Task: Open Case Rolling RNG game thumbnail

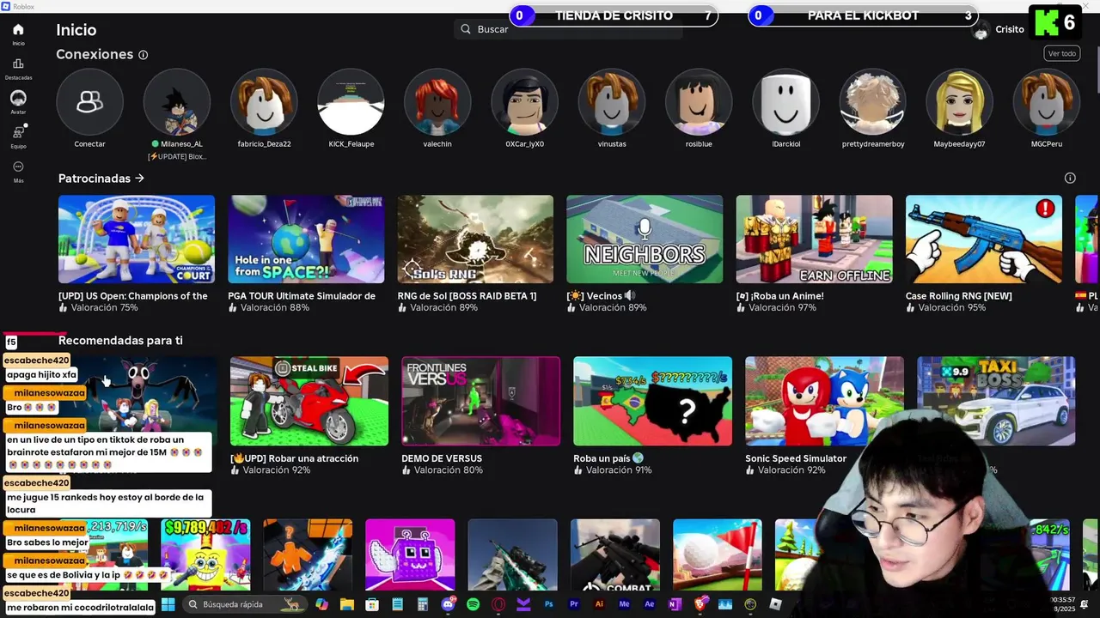Action: tap(984, 239)
